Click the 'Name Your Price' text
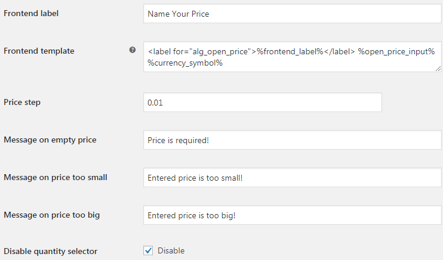The image size is (443, 260). tap(179, 14)
